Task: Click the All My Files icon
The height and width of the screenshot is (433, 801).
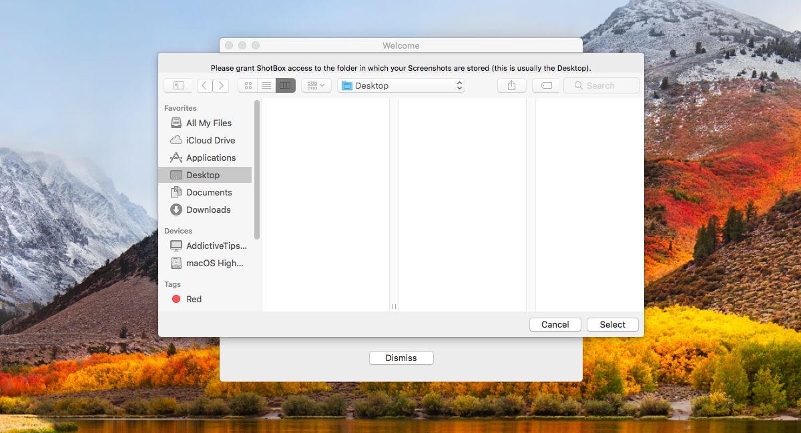Action: [x=176, y=123]
